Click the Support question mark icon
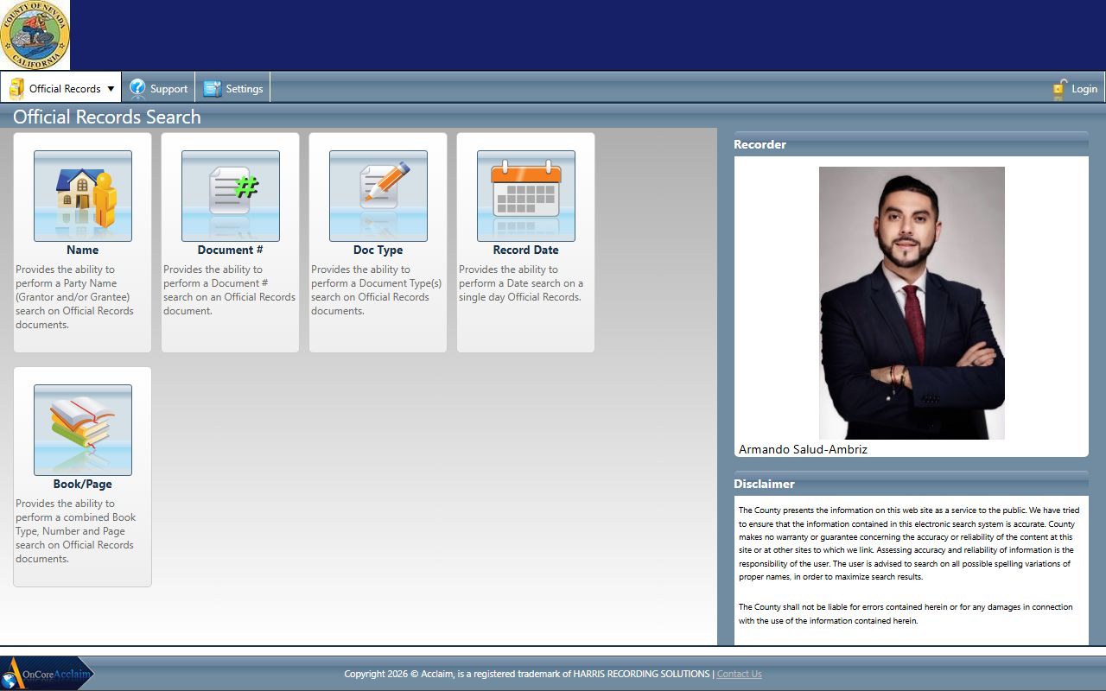The height and width of the screenshot is (691, 1106). tap(137, 88)
